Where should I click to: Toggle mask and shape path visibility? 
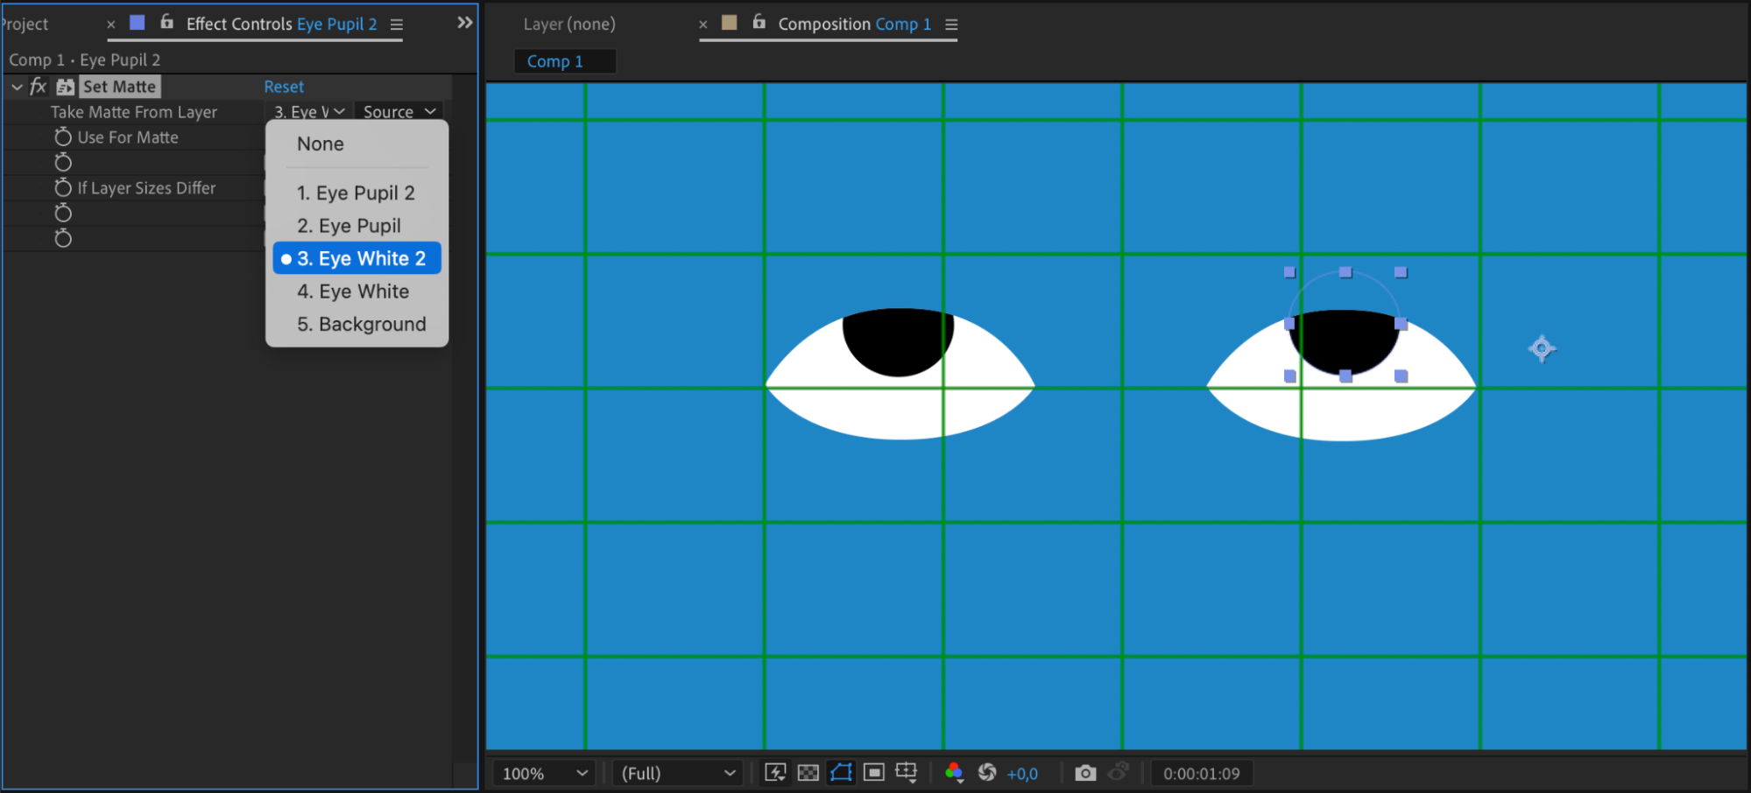coord(841,773)
